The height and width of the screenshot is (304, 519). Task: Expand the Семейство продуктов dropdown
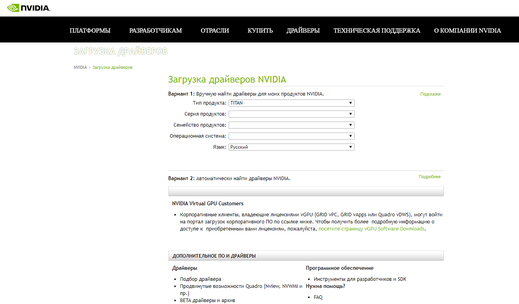(x=291, y=125)
